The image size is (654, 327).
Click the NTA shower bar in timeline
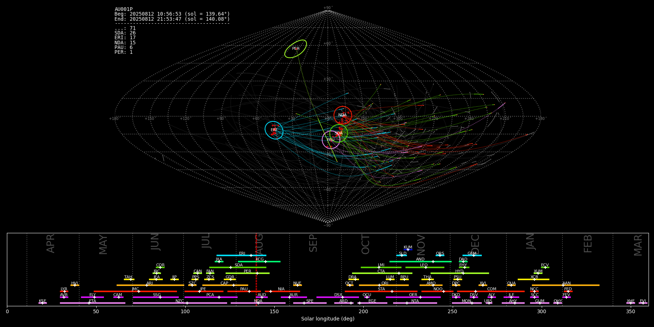point(415,303)
